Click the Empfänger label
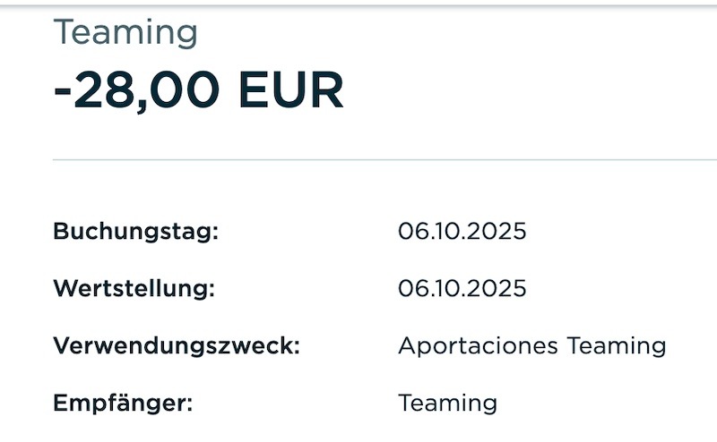The width and height of the screenshot is (717, 442). click(123, 403)
